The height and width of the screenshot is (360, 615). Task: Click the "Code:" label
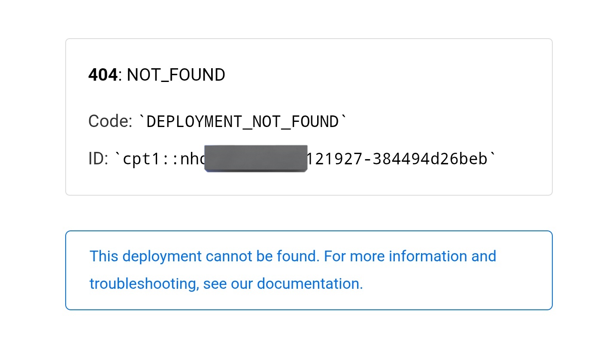coord(110,121)
